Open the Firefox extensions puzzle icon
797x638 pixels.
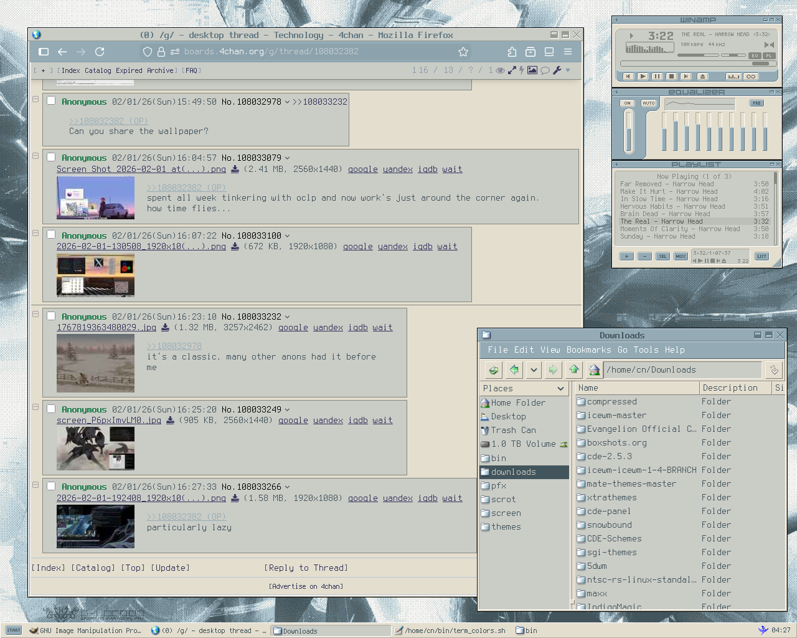coord(512,52)
